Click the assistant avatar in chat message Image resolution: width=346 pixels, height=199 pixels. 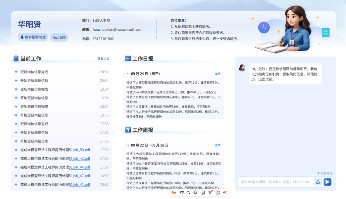(x=242, y=68)
